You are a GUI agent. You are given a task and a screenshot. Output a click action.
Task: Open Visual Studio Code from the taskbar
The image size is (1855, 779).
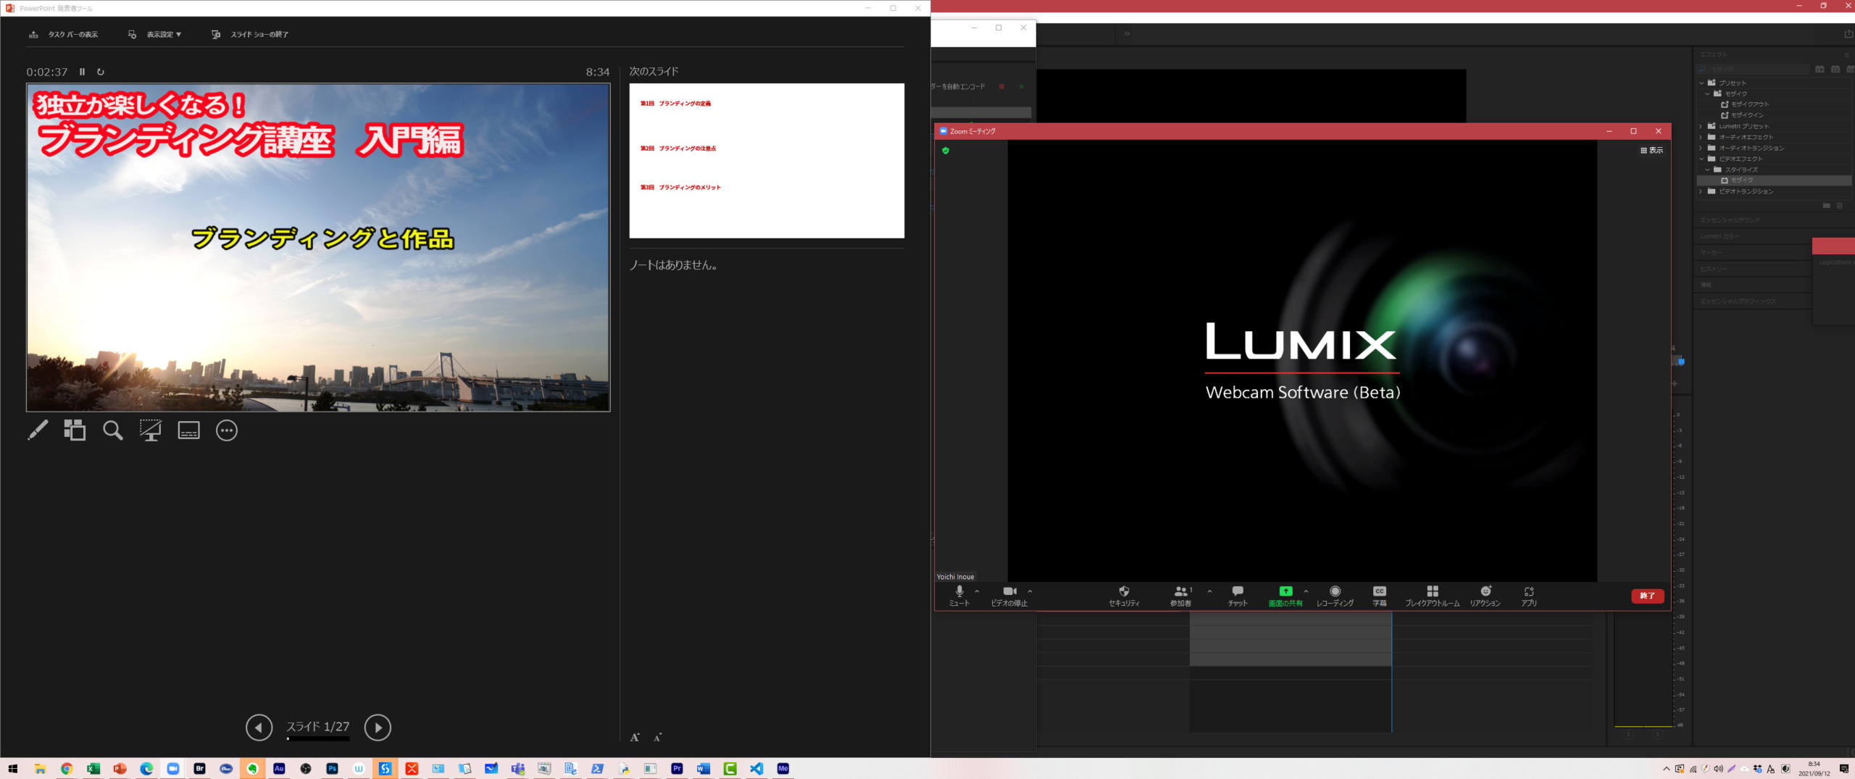click(x=756, y=768)
